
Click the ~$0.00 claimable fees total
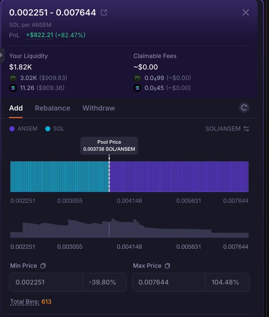tap(146, 67)
